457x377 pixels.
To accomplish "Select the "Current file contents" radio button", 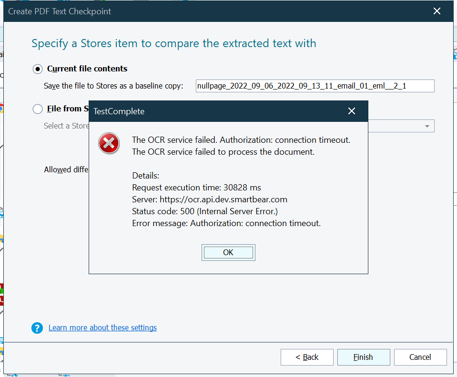I will click(38, 69).
